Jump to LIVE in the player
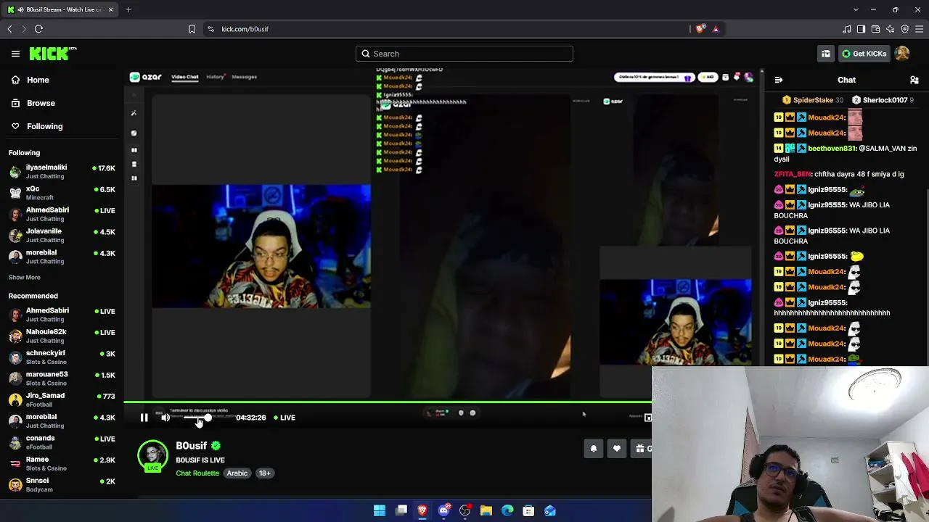The width and height of the screenshot is (929, 522). (285, 418)
